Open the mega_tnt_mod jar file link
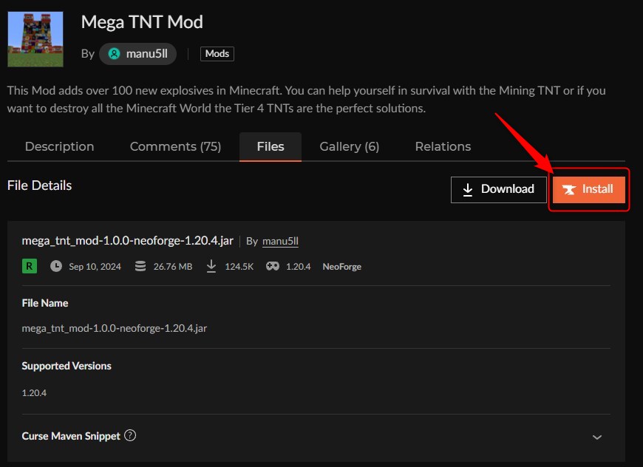Screen dimensions: 643x467 point(126,241)
